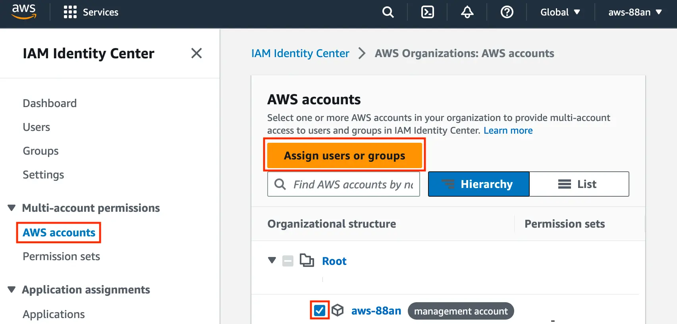677x324 pixels.
Task: Go to Permission sets in sidebar
Action: coord(61,257)
